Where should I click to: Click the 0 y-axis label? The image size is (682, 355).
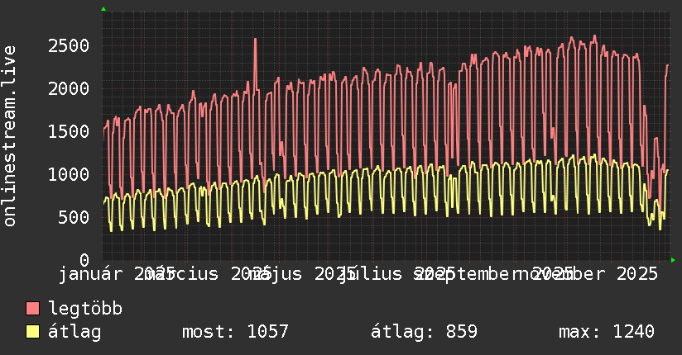[x=84, y=260]
